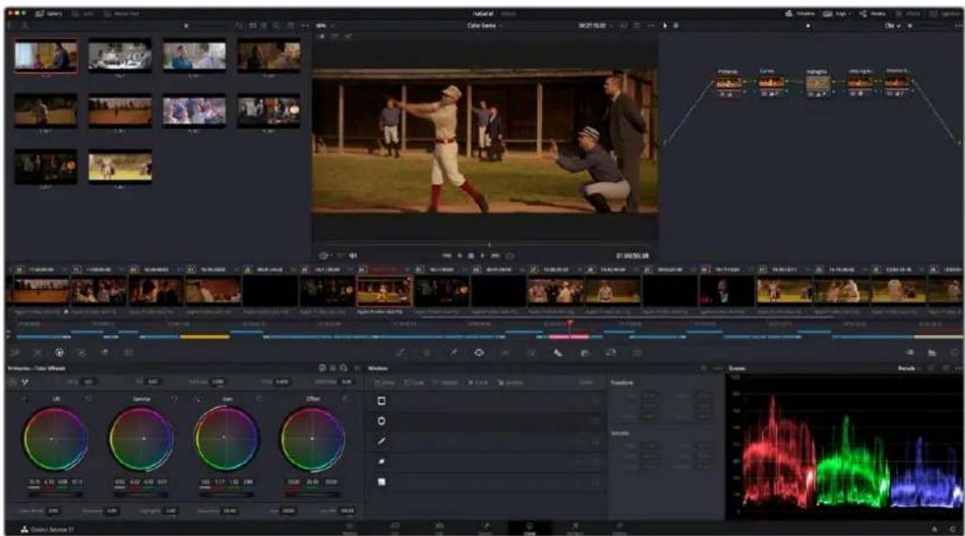This screenshot has width=965, height=536.
Task: Select the Power Window palette icon
Action: coord(479,353)
